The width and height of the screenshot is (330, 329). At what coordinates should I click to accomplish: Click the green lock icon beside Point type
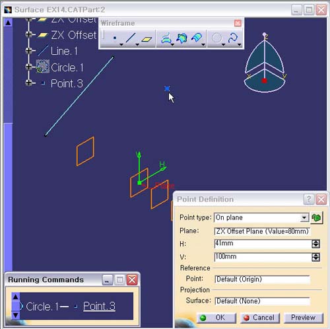click(x=316, y=217)
